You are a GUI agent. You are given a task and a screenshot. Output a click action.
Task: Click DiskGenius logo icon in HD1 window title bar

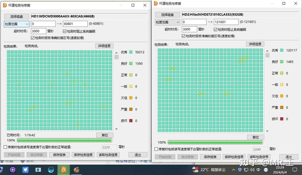(x=5, y=5)
